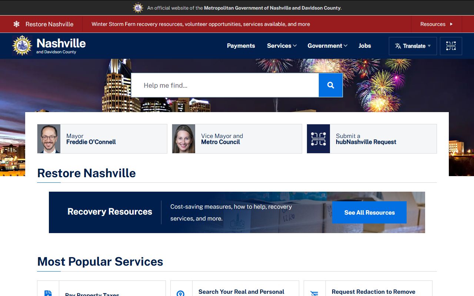Click the Pay Property Taxes document icon
The width and height of the screenshot is (474, 296).
coord(48,293)
